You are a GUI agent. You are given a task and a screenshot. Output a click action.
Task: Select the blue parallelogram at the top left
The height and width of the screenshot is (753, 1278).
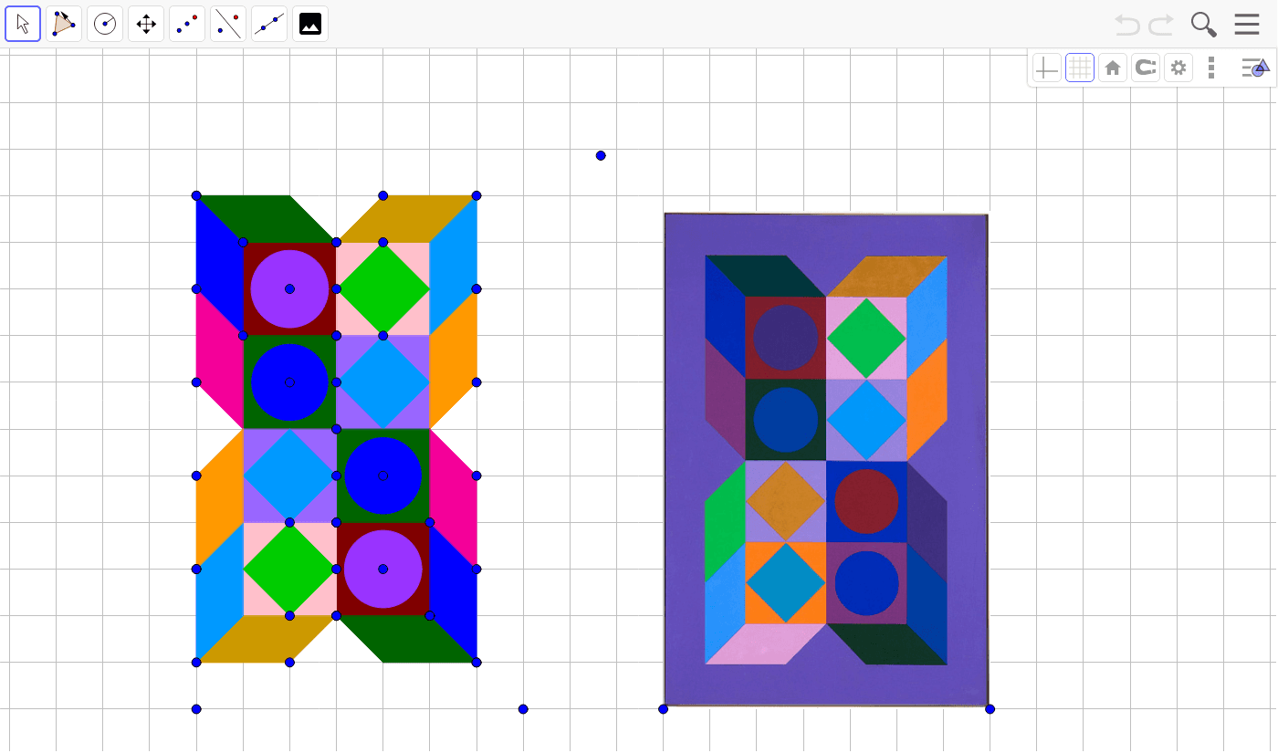click(x=219, y=265)
